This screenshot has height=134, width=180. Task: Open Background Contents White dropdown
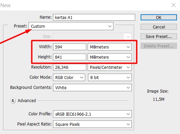point(92,88)
